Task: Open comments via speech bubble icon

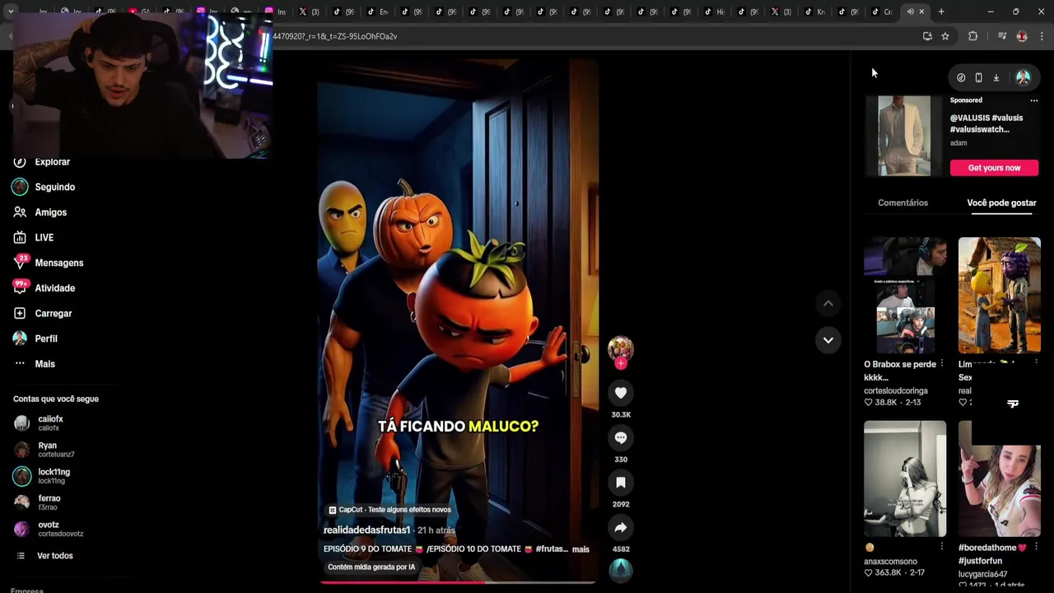Action: (x=621, y=437)
